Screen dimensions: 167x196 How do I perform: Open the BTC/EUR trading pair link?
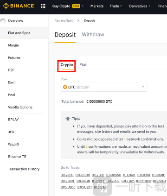144,175
